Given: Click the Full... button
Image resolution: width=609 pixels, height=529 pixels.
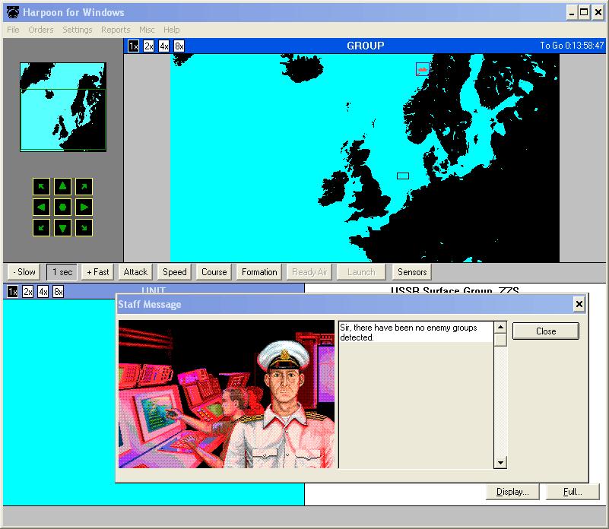Looking at the screenshot, I should point(573,492).
